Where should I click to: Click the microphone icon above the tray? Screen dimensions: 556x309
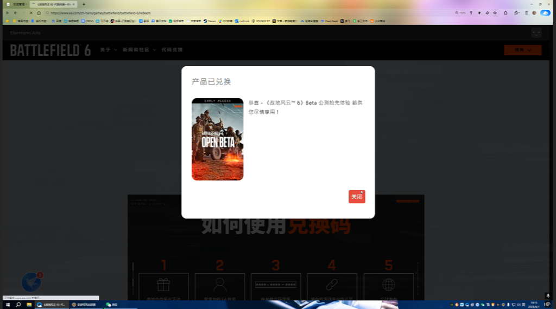click(x=548, y=295)
